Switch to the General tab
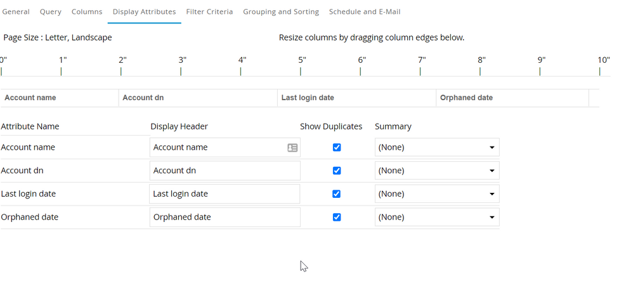633x281 pixels. (x=16, y=11)
